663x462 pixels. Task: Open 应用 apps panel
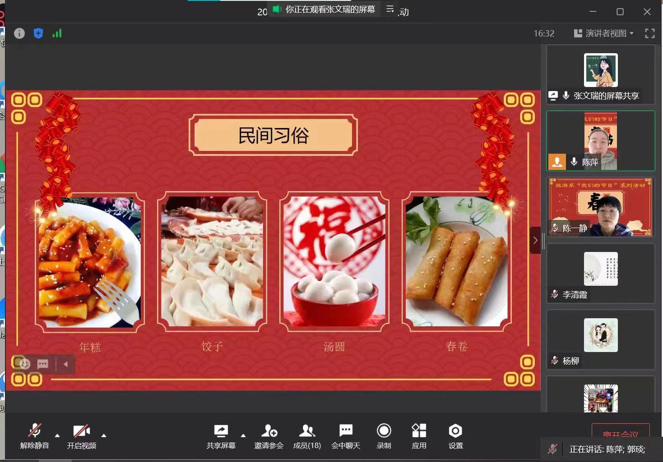(x=419, y=436)
